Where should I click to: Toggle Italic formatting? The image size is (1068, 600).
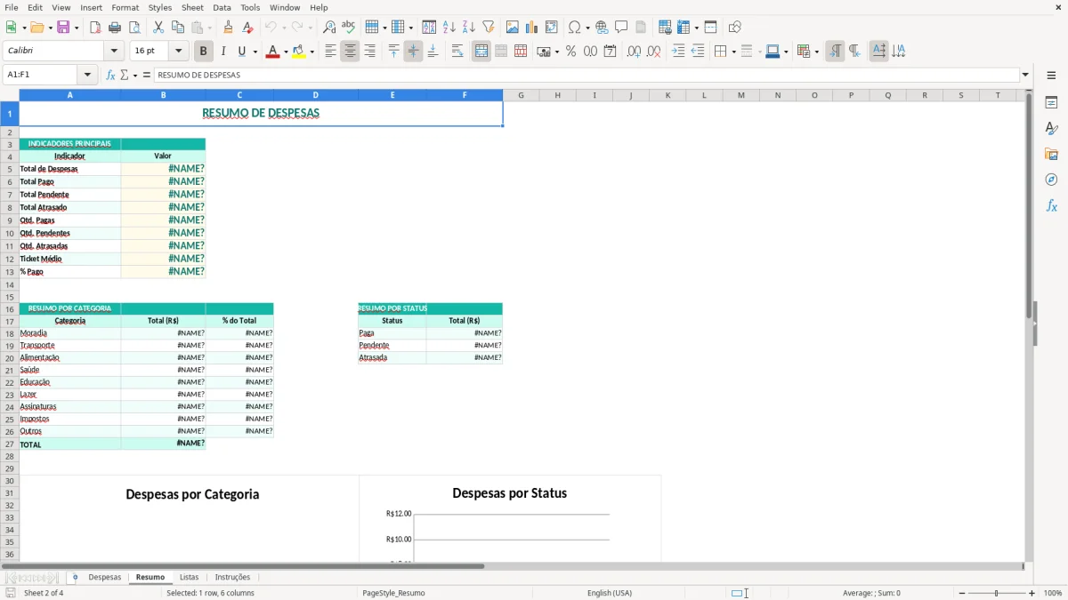tap(223, 52)
